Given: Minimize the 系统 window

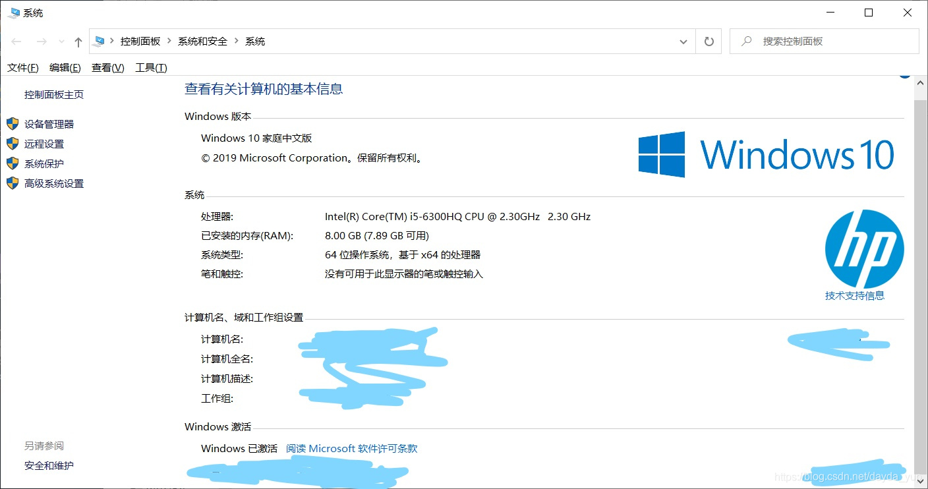Looking at the screenshot, I should pyautogui.click(x=832, y=13).
